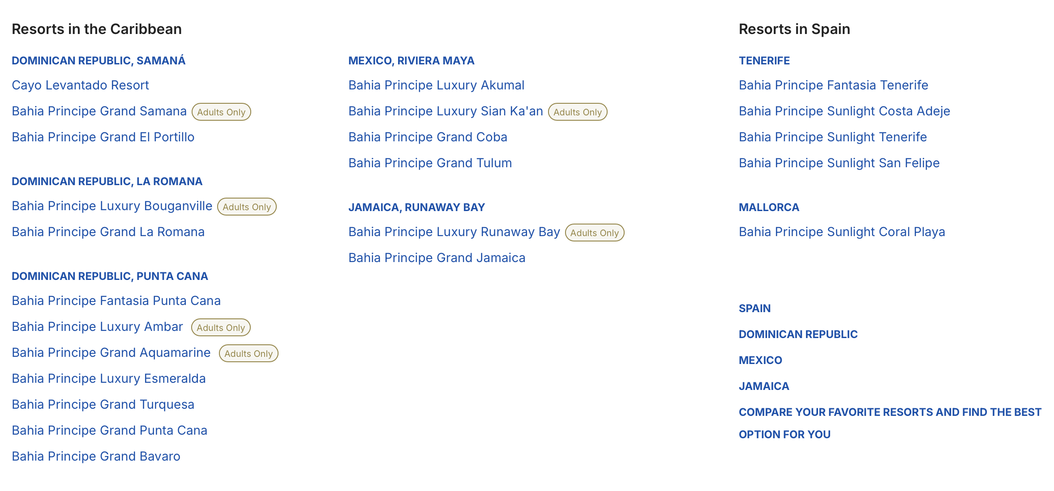Click the Mallorca region heading
1054x491 pixels.
point(769,207)
